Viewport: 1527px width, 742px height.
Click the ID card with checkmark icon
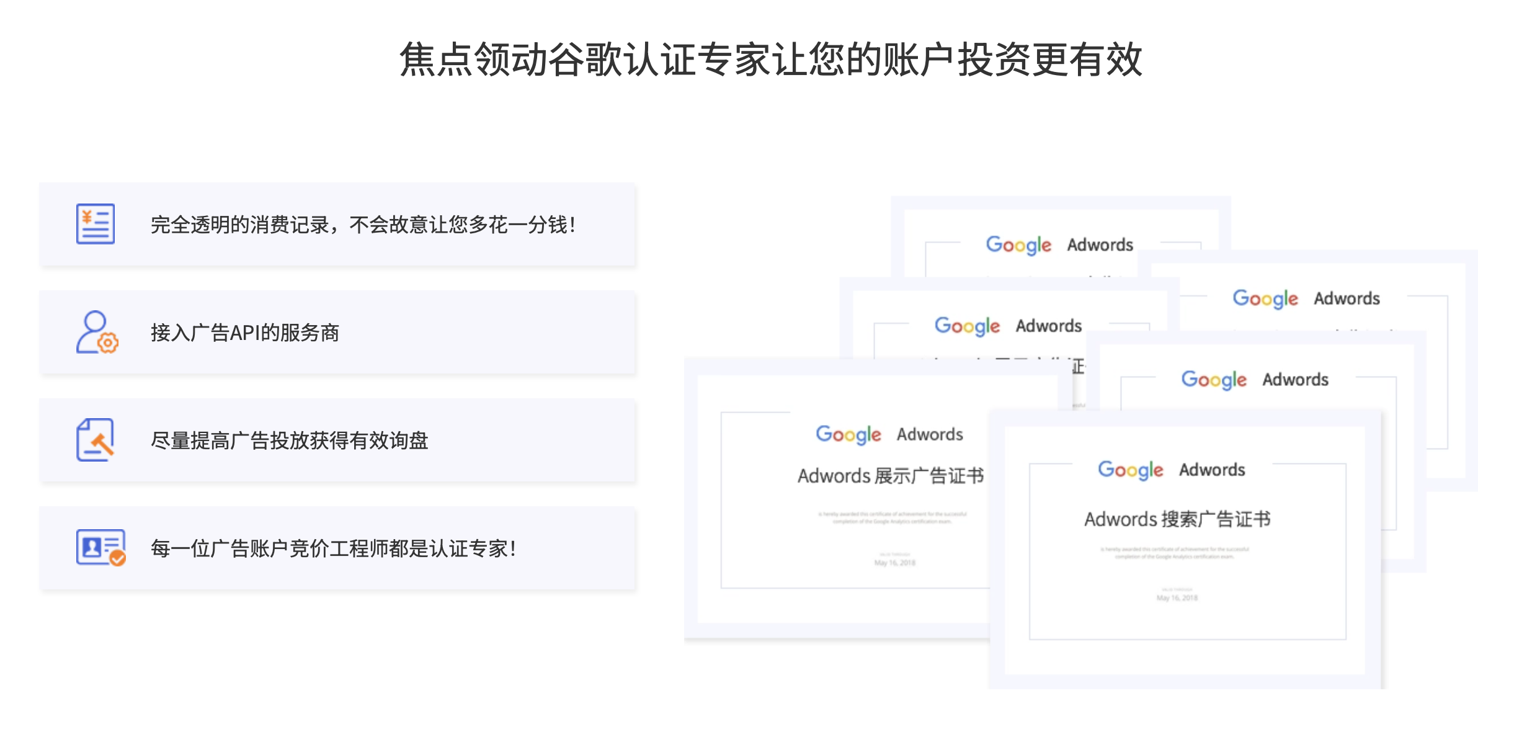point(99,547)
